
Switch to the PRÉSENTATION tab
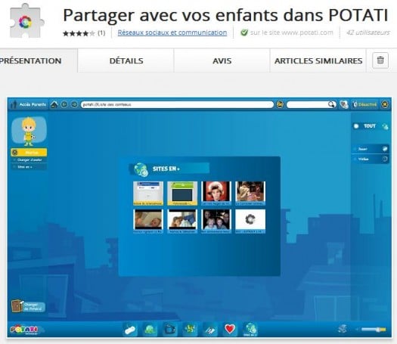(31, 60)
